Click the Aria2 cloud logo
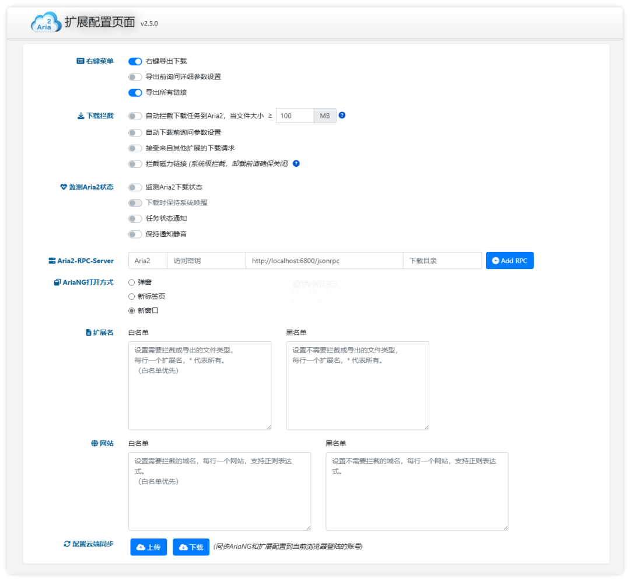The image size is (630, 581). [x=46, y=22]
